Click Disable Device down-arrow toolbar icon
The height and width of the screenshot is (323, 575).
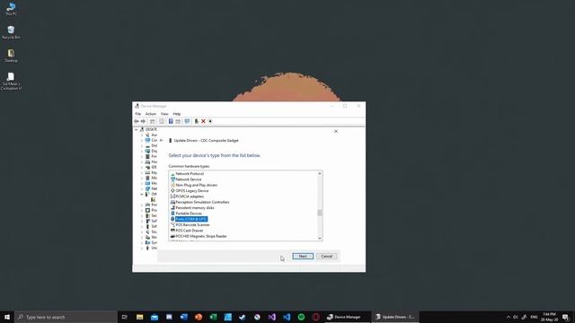point(210,121)
